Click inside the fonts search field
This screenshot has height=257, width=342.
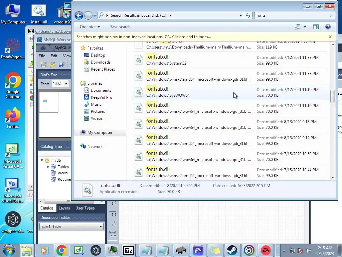292,15
